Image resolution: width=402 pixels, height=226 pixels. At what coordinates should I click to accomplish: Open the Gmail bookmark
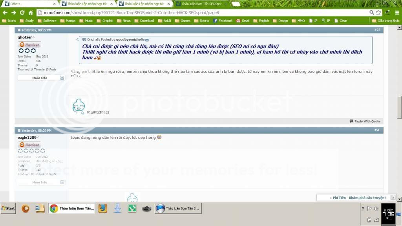tap(243, 21)
